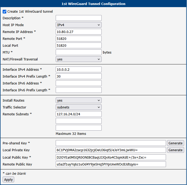
Task: Click the third empty Remote Subnets field
Action: [79, 128]
